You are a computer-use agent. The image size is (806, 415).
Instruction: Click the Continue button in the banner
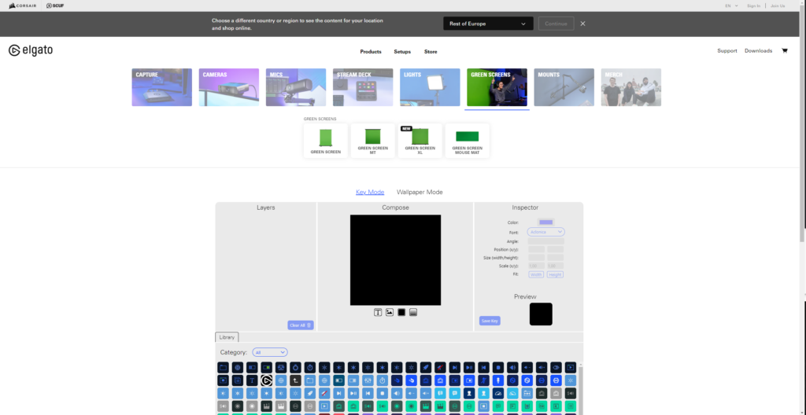click(x=556, y=24)
